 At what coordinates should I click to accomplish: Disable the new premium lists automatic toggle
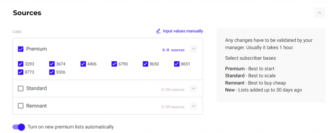[x=19, y=127]
